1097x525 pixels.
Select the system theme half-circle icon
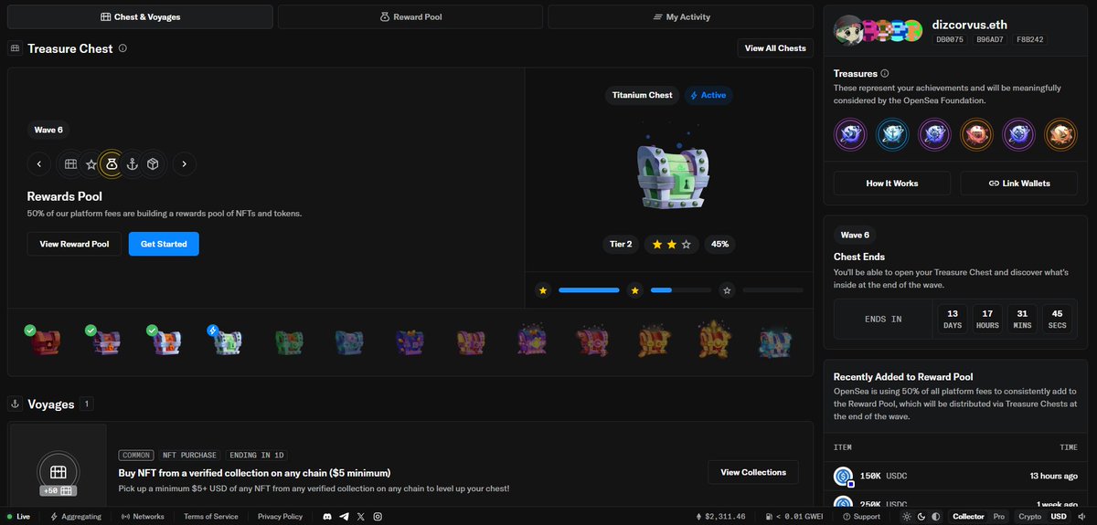tap(936, 517)
